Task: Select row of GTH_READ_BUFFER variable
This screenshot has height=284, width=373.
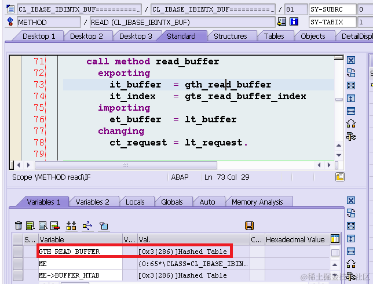Action: tap(18, 252)
